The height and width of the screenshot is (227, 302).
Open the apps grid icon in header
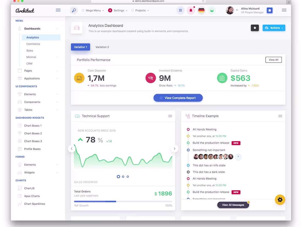[x=180, y=10]
